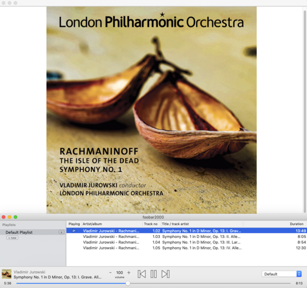This screenshot has height=288, width=307.
Task: Skip to the previous track
Action: pos(142,274)
